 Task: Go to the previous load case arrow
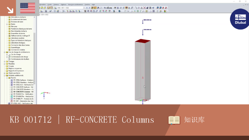87,8
